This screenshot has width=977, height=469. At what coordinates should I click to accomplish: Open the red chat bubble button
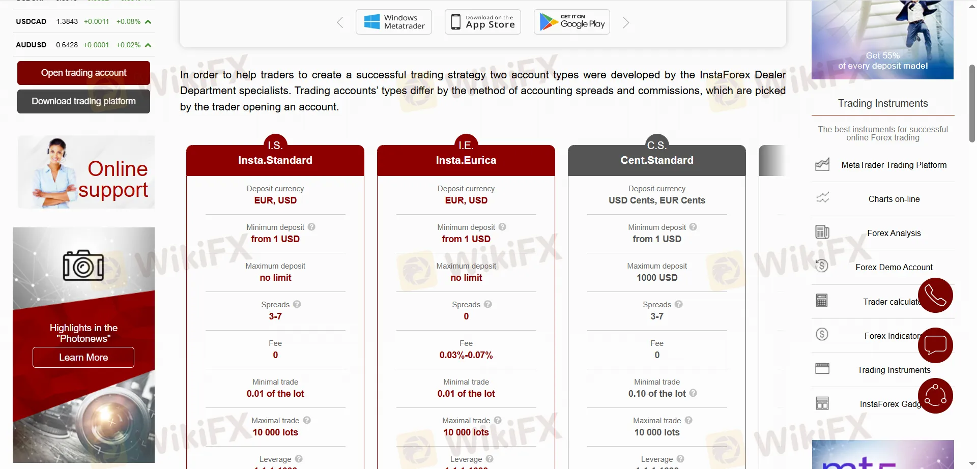[935, 345]
